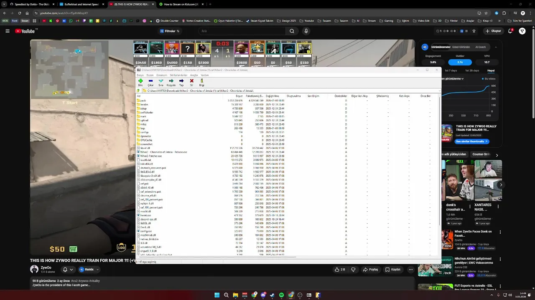This screenshot has width=535, height=300.
Task: Select the Görüntülenmeler tab in side panel
Action: click(x=441, y=47)
